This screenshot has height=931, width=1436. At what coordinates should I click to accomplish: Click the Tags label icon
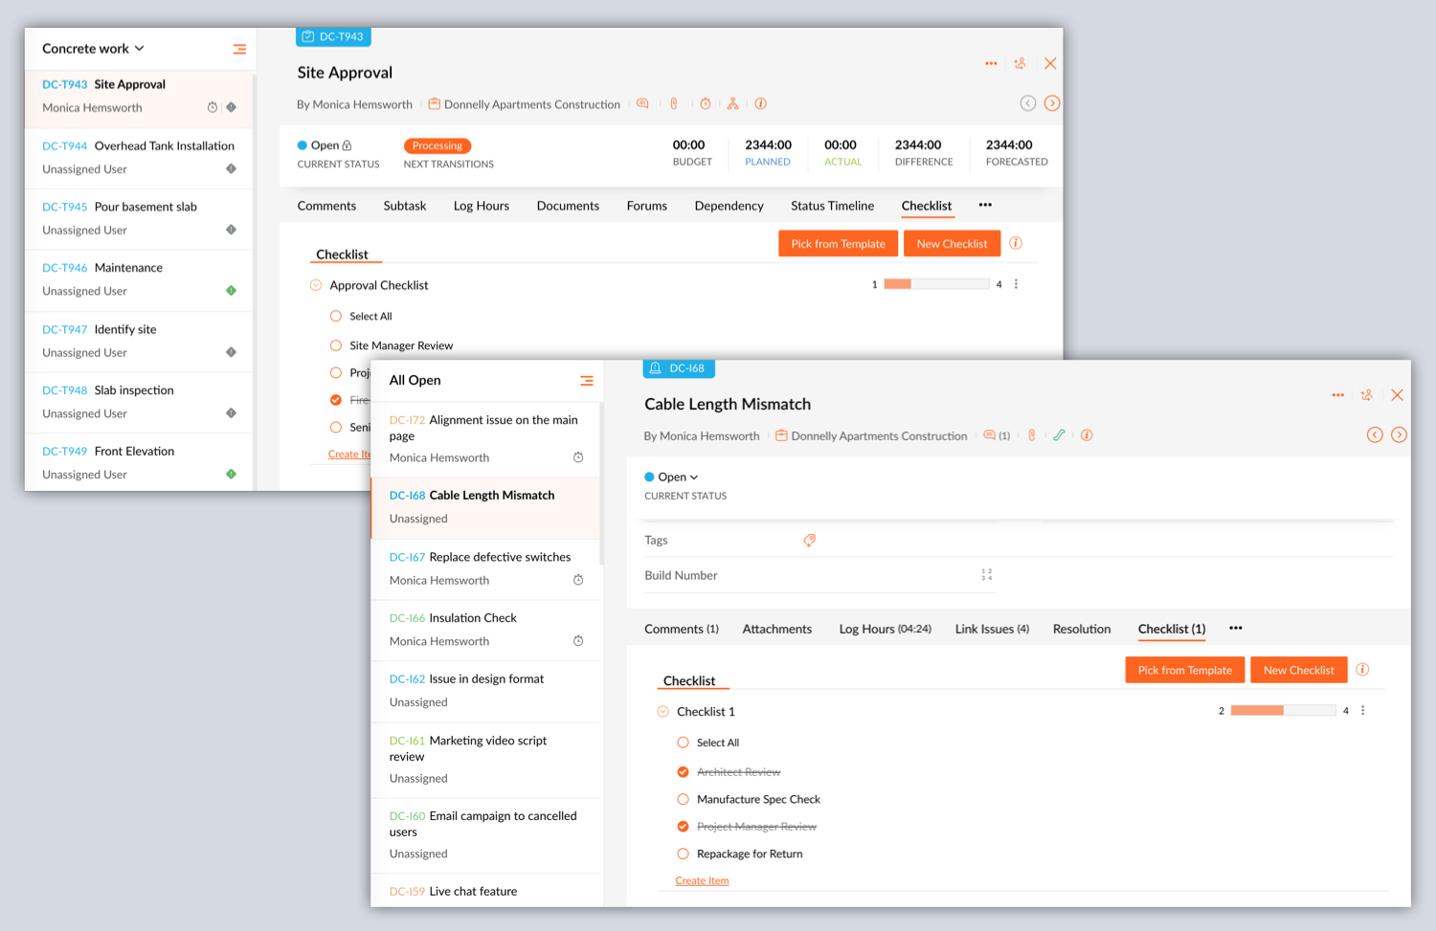(x=809, y=541)
